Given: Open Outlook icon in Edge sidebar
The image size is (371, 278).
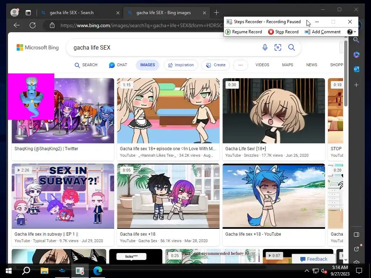Looking at the screenshot, I should [x=357, y=69].
